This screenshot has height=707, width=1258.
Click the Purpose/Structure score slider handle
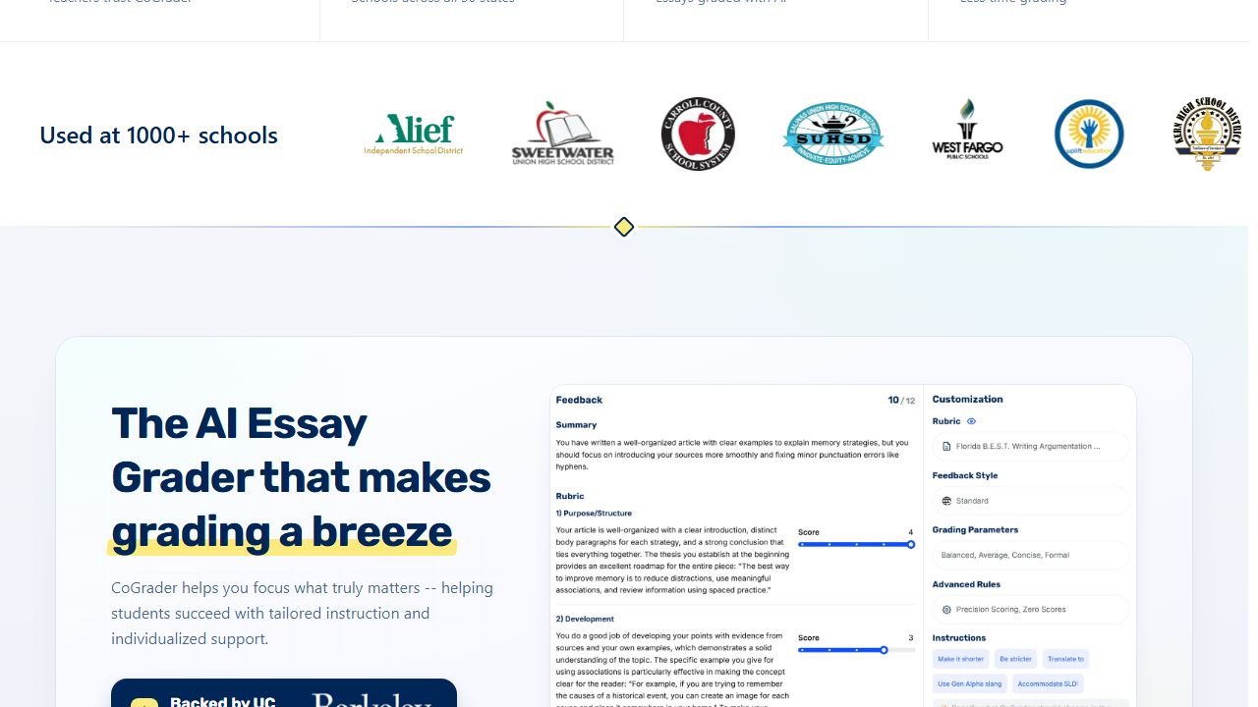click(x=911, y=544)
